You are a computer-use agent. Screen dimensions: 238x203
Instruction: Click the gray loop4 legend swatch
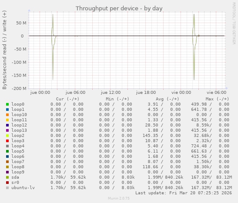pos(7,146)
